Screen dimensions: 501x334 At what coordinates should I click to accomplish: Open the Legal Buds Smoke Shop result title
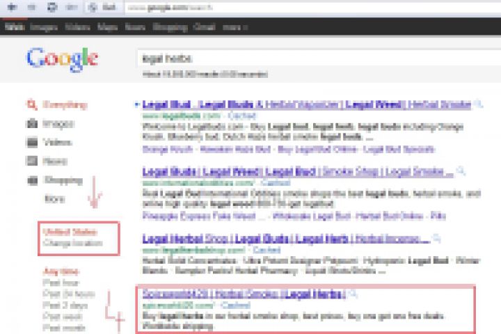pos(298,172)
